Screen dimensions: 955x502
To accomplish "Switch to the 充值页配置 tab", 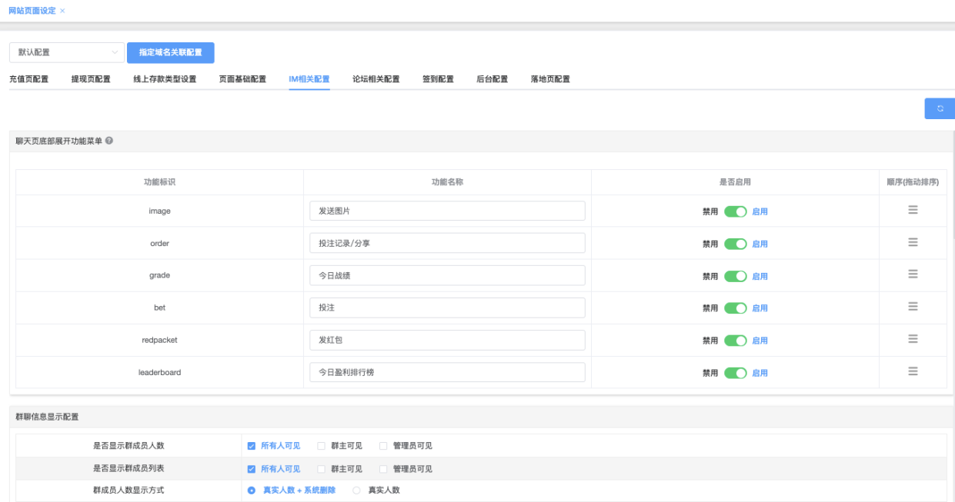I will click(x=28, y=79).
